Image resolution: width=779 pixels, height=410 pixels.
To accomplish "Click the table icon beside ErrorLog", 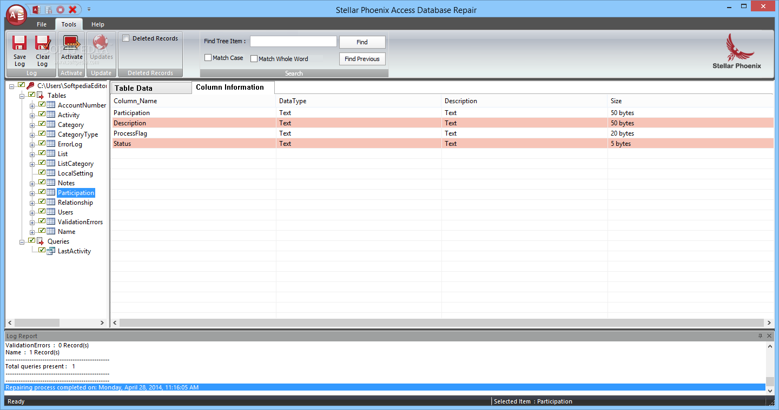I will click(51, 144).
